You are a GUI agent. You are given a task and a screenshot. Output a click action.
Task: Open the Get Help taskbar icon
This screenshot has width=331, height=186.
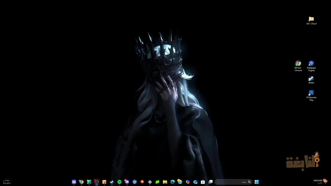click(180, 182)
